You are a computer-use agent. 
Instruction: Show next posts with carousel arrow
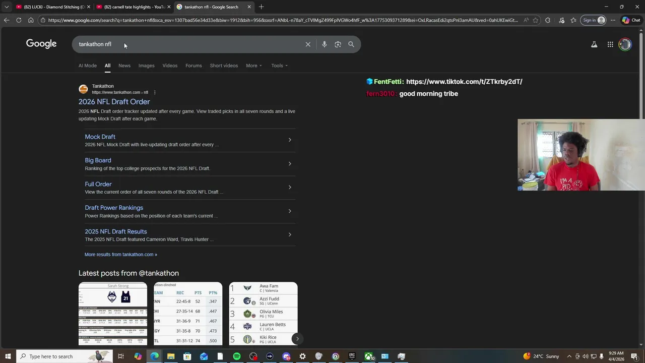(297, 339)
